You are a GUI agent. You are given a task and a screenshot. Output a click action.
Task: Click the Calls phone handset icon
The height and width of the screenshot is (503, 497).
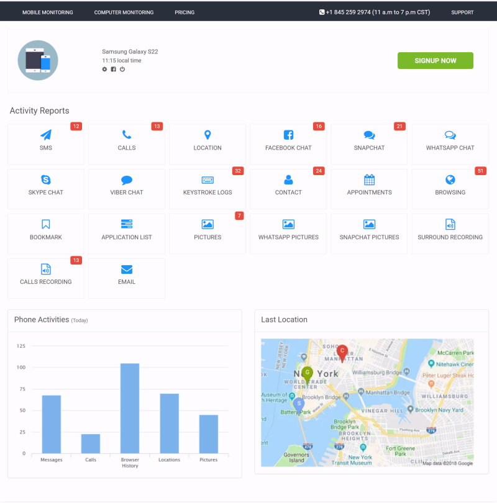[127, 135]
